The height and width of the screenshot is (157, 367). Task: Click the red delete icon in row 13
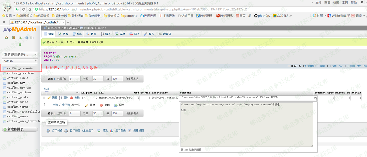pyautogui.click(x=72, y=98)
